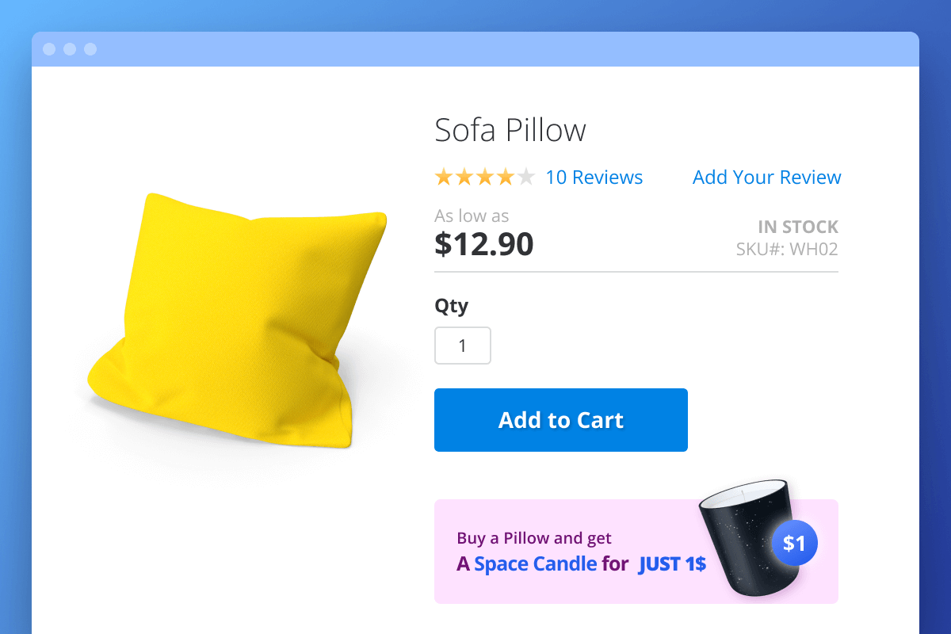Click the blue $1 price badge
The height and width of the screenshot is (634, 951).
[794, 544]
